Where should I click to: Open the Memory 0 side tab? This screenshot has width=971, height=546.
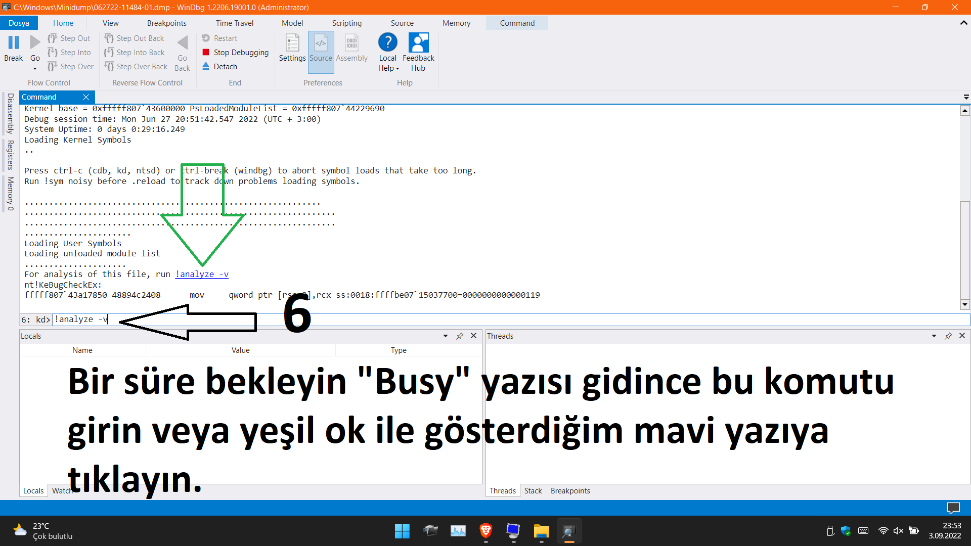pyautogui.click(x=10, y=193)
